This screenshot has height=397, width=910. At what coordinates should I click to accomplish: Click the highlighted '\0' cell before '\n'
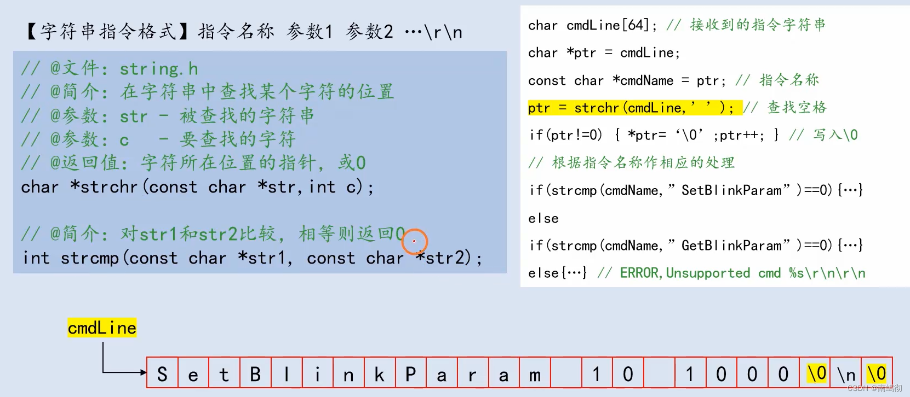tap(815, 373)
